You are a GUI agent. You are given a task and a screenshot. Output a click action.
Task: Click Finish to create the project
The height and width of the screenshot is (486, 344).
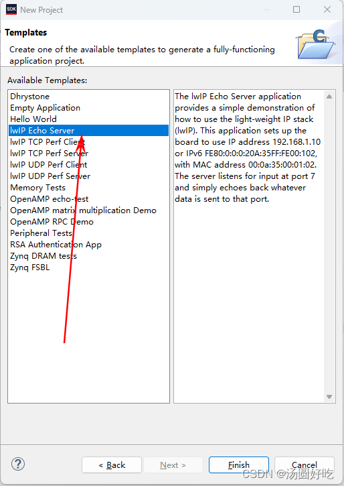pyautogui.click(x=238, y=465)
